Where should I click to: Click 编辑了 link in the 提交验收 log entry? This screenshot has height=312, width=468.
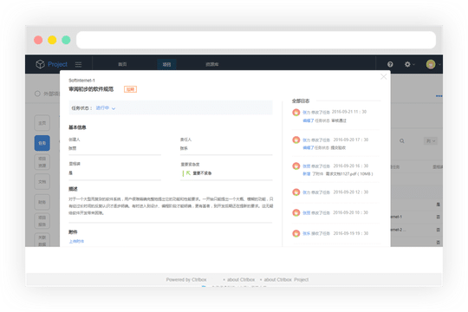tap(308, 148)
